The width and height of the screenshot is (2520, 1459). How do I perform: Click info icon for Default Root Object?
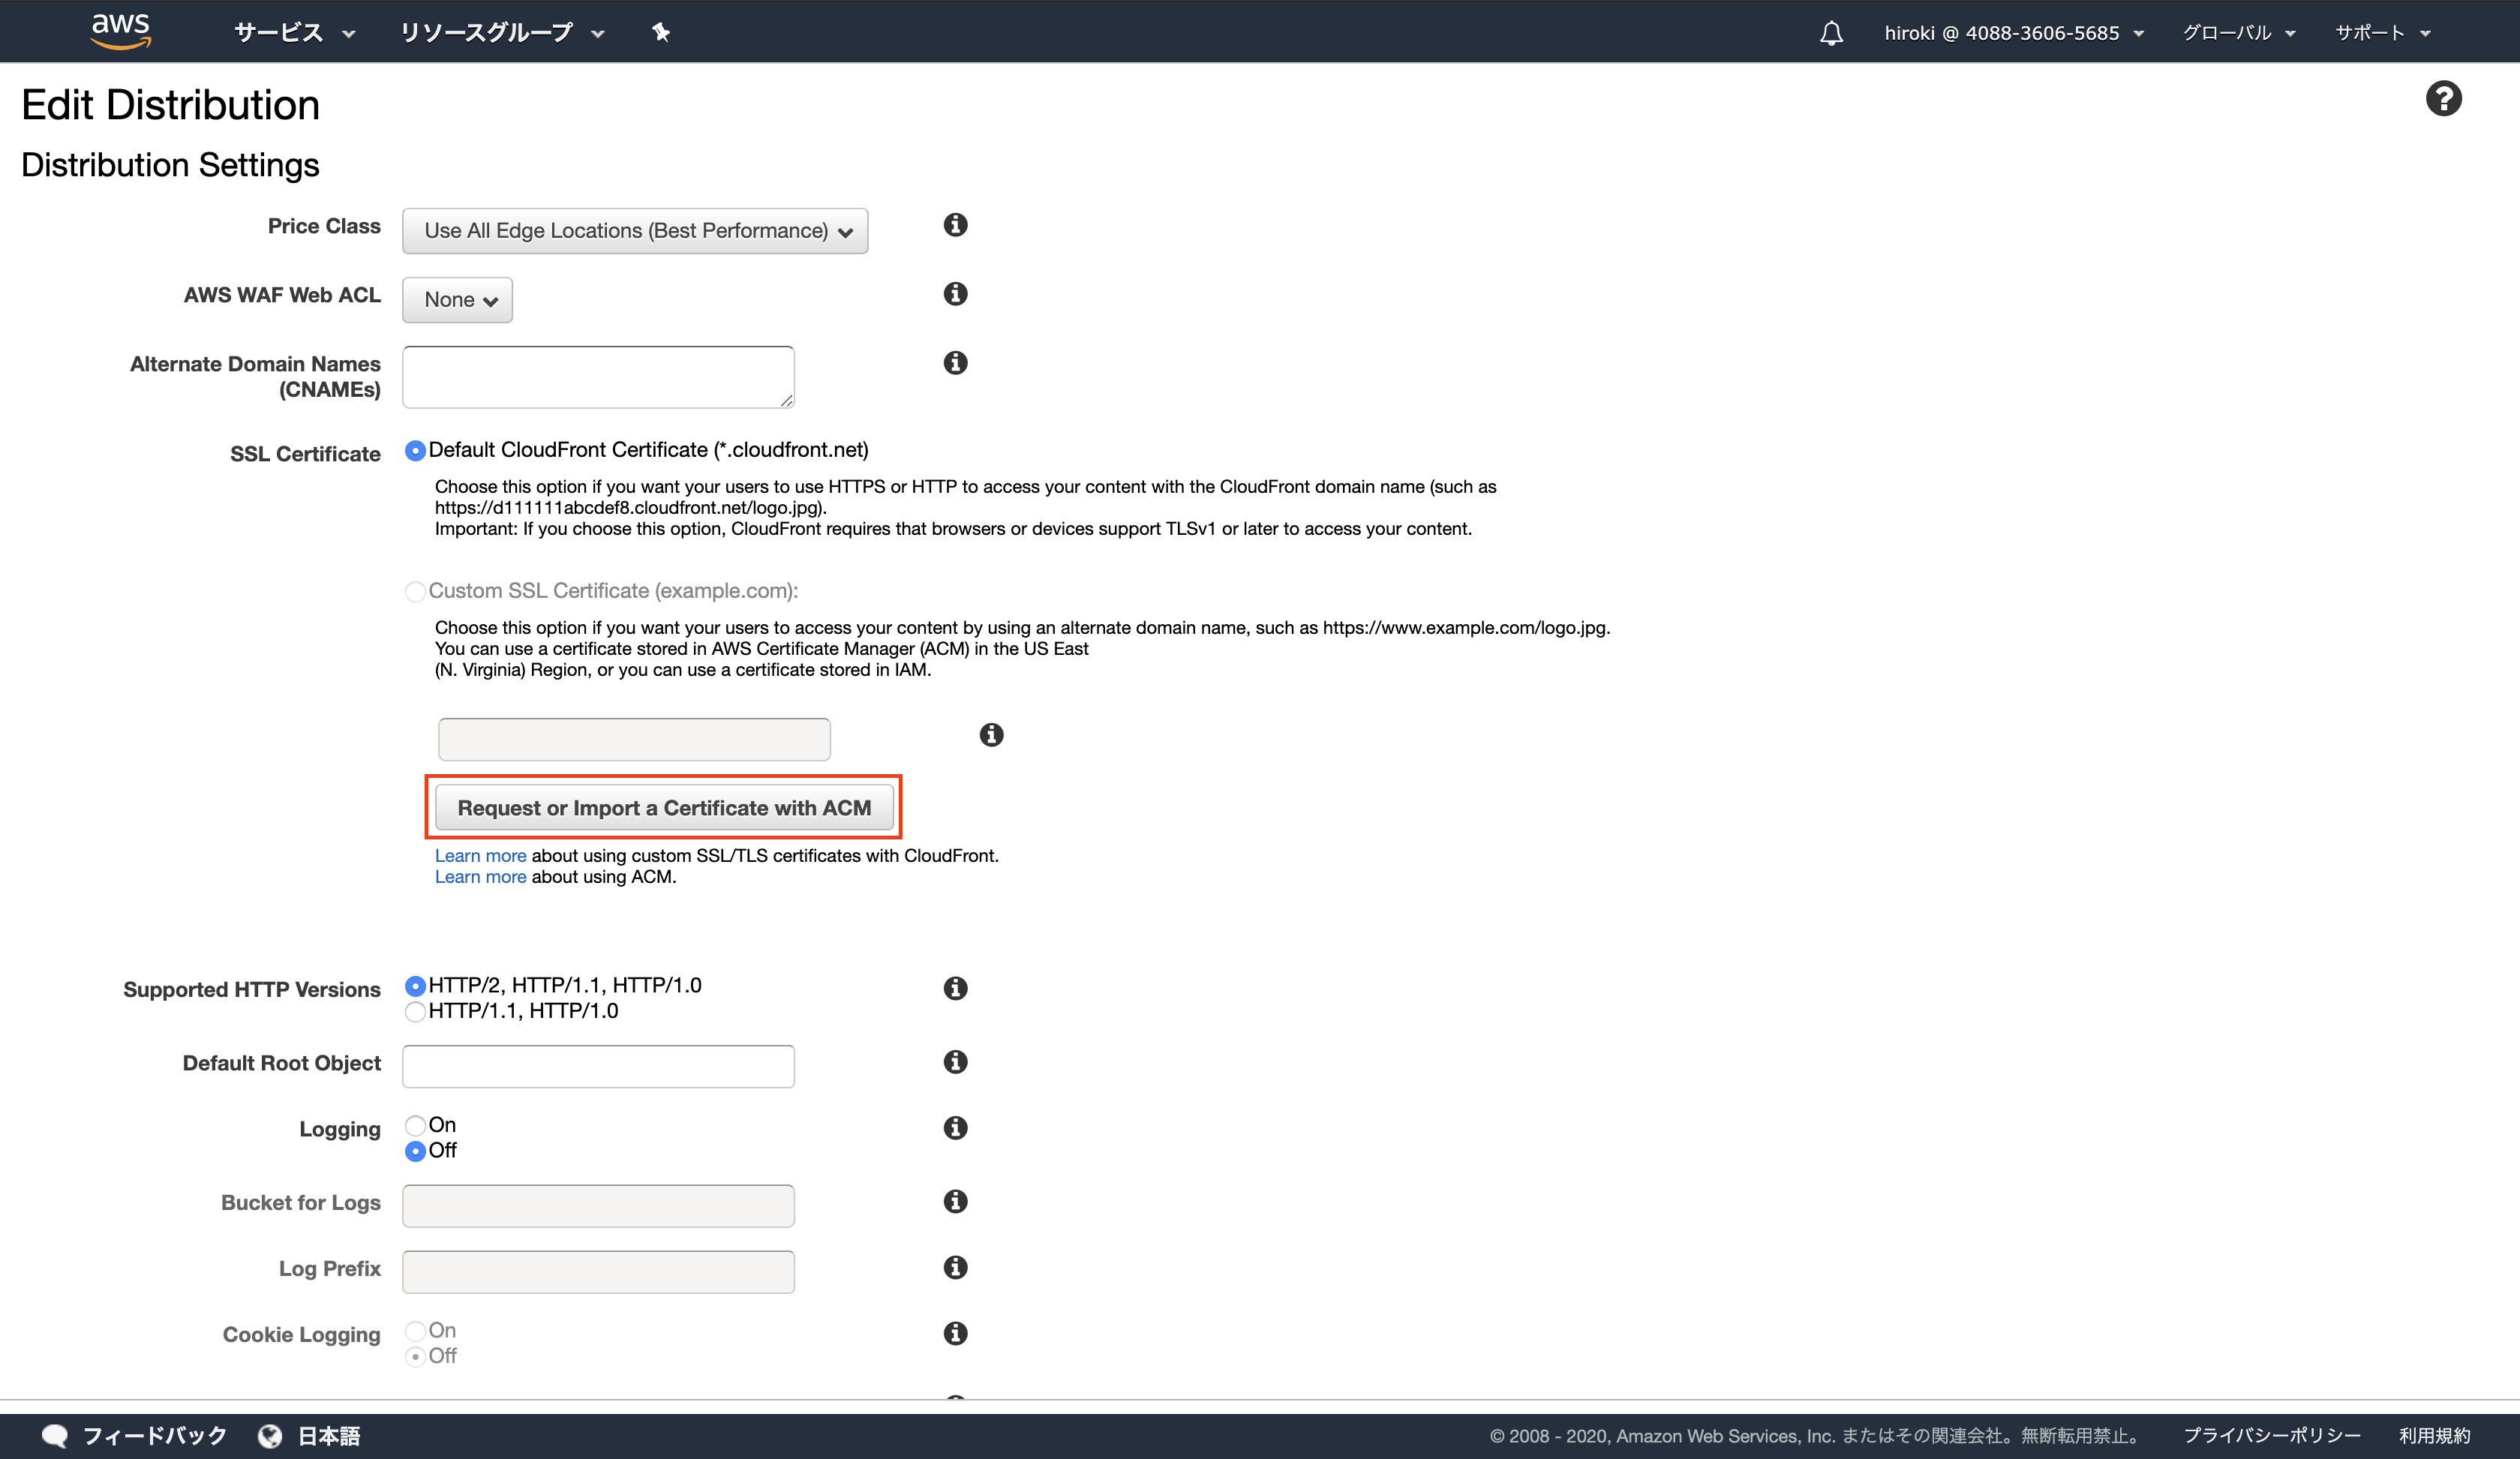click(x=955, y=1062)
